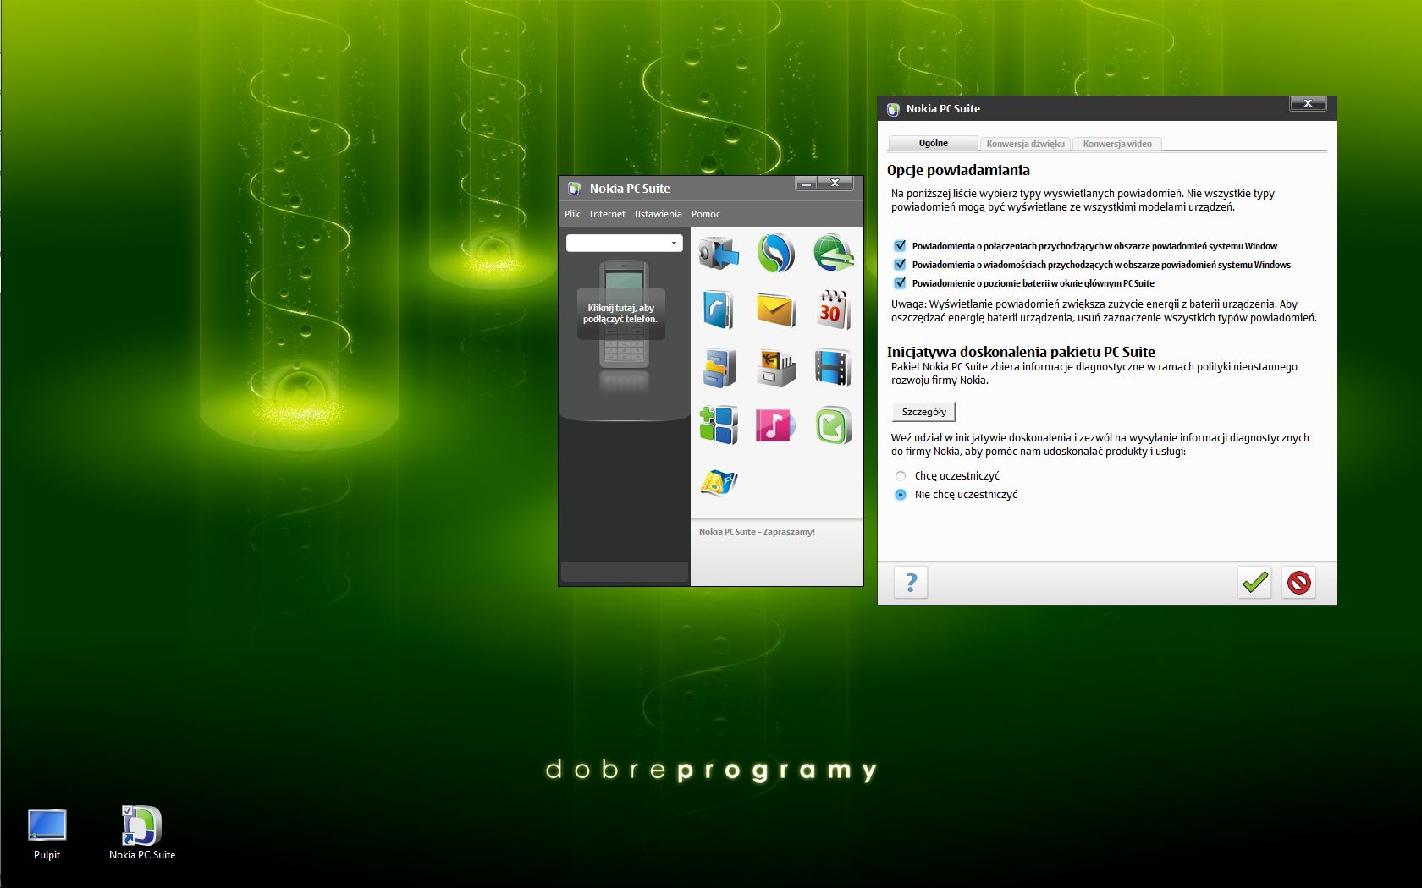
Task: Open the Video film strip icon
Action: (833, 368)
